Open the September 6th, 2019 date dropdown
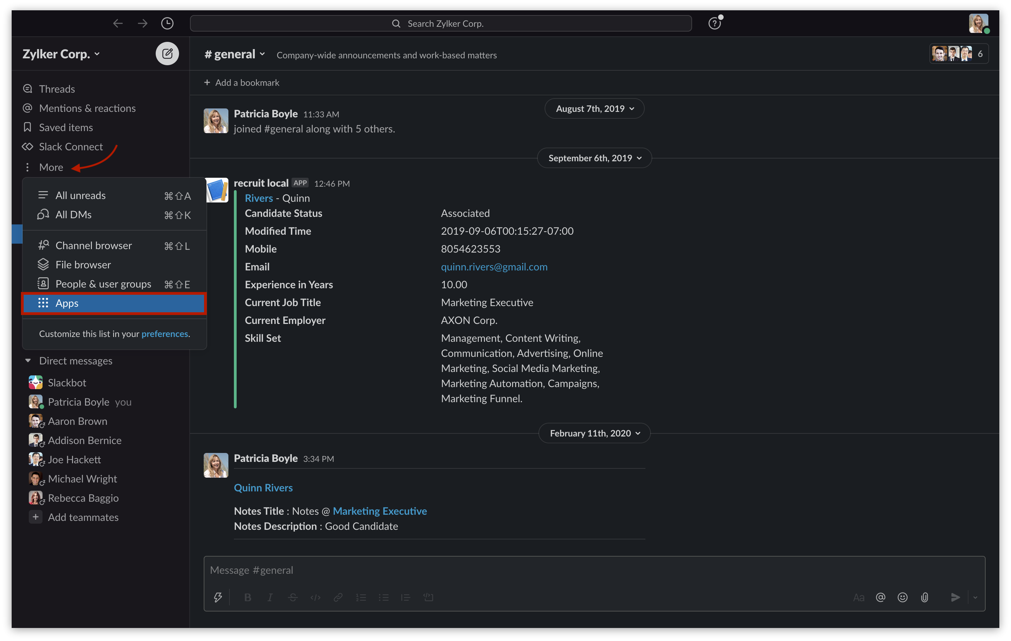This screenshot has height=641, width=1011. (x=594, y=158)
